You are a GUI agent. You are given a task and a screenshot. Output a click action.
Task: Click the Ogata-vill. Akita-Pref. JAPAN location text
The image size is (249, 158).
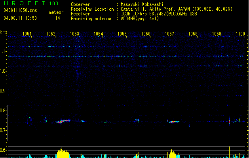pyautogui.click(x=177, y=9)
